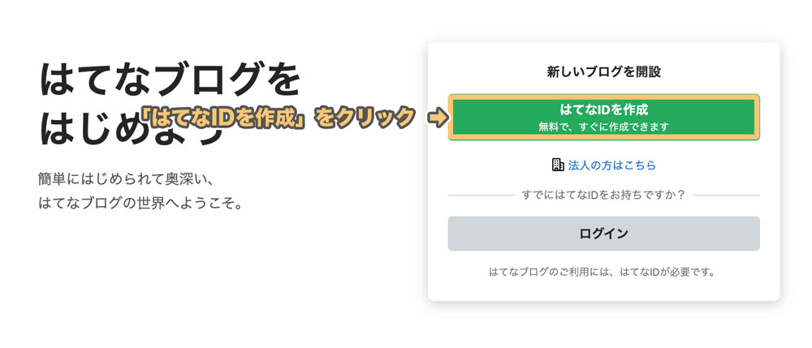Select the すでにはてなIDをお持ちですか？ text
Image resolution: width=812 pixels, height=348 pixels.
click(603, 195)
